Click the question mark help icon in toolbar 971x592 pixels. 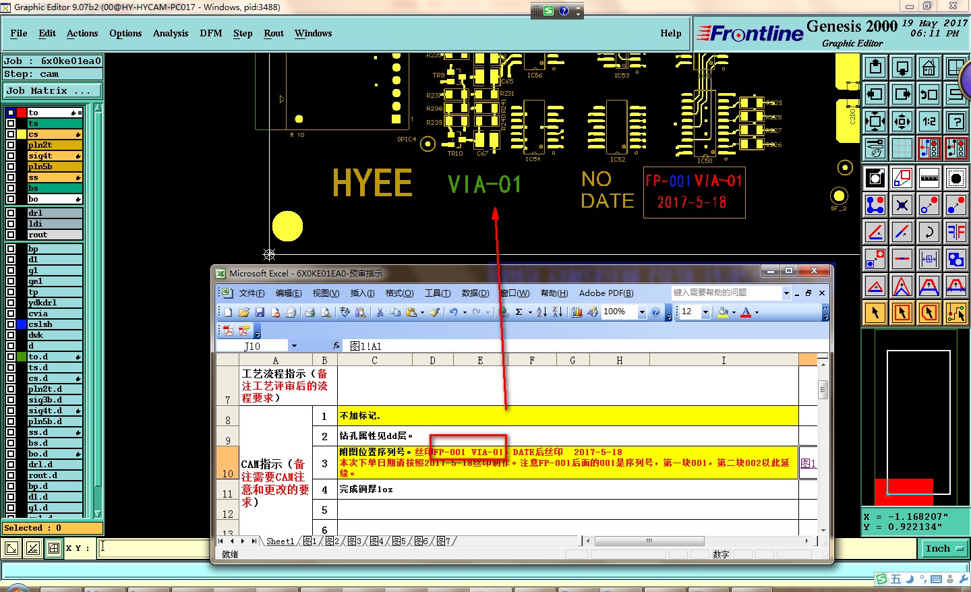click(956, 121)
